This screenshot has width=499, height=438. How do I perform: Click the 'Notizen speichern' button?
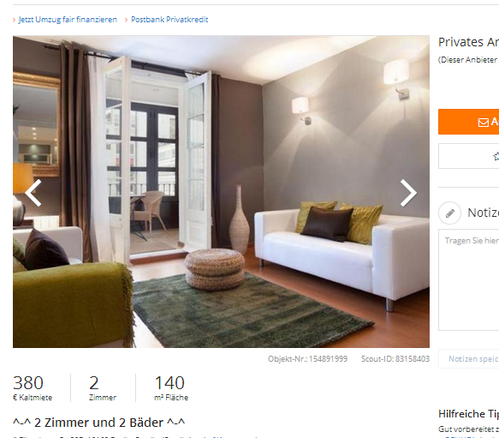coord(468,359)
